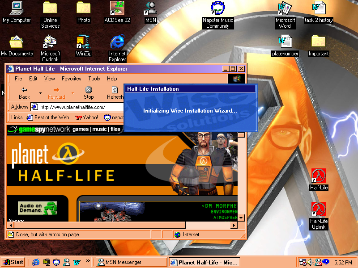This screenshot has width=358, height=268.
Task: Launch Microsoft Outlook from desktop
Action: [50, 48]
